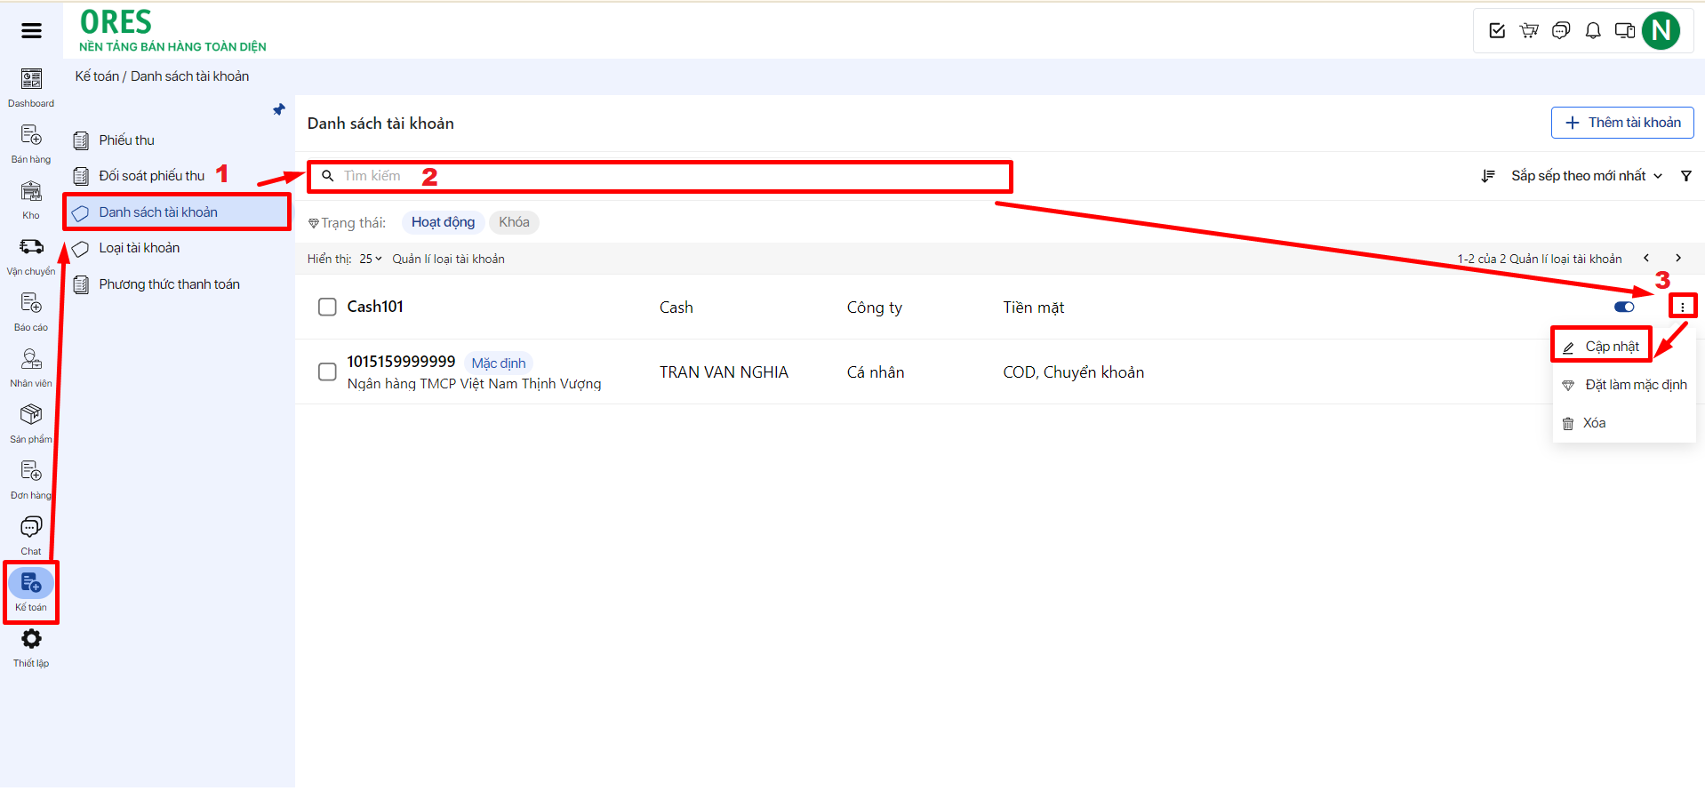This screenshot has width=1705, height=791.
Task: Click the filter funnel icon
Action: tap(1685, 176)
